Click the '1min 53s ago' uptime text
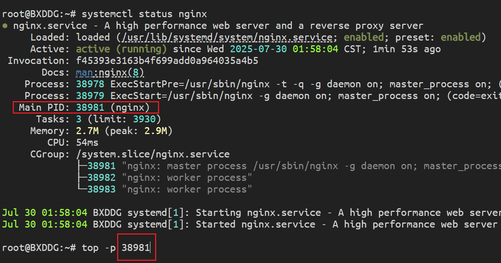Image resolution: width=501 pixels, height=263 pixels. tap(406, 49)
